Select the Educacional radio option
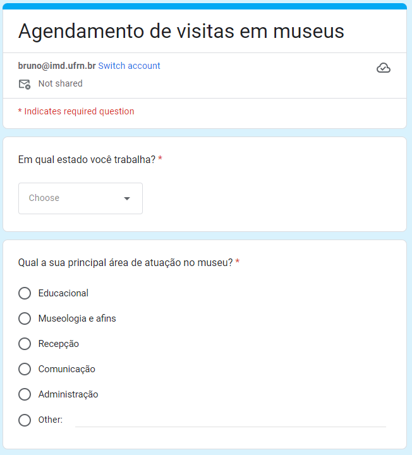The image size is (412, 455). pos(25,293)
